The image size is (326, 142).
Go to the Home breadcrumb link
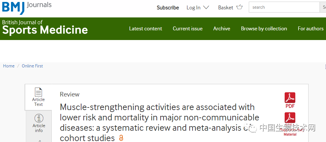point(9,66)
